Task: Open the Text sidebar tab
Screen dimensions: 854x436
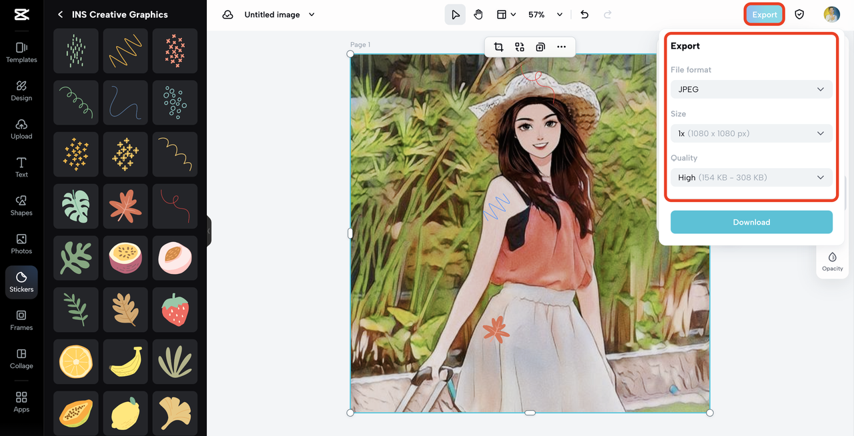Action: coord(21,167)
